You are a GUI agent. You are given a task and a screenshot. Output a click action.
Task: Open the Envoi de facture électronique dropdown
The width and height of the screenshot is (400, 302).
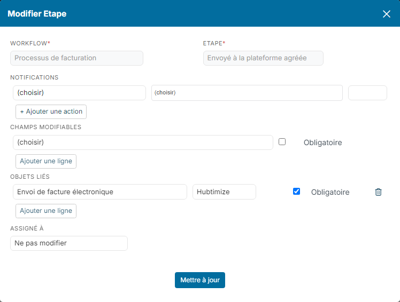pos(100,192)
